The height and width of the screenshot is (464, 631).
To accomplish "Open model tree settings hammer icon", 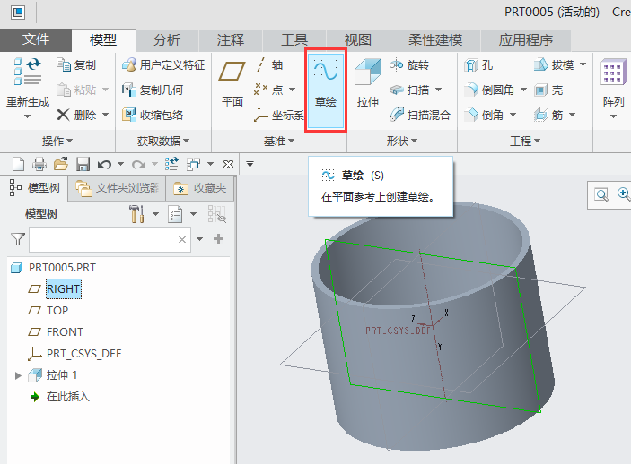I will 136,213.
